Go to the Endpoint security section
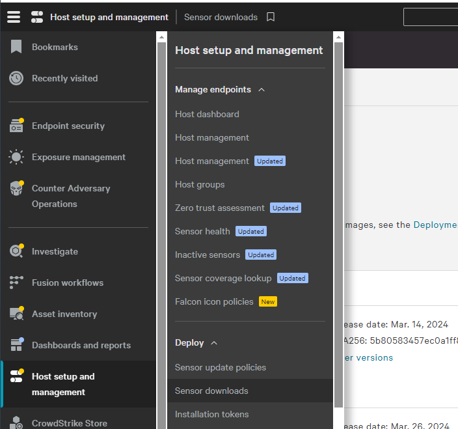Viewport: 458px width, 429px height. (x=68, y=126)
